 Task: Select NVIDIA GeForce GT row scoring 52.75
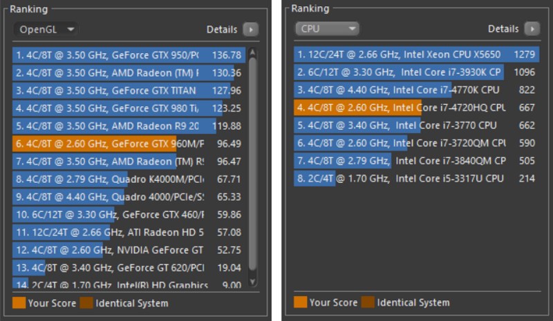point(129,250)
